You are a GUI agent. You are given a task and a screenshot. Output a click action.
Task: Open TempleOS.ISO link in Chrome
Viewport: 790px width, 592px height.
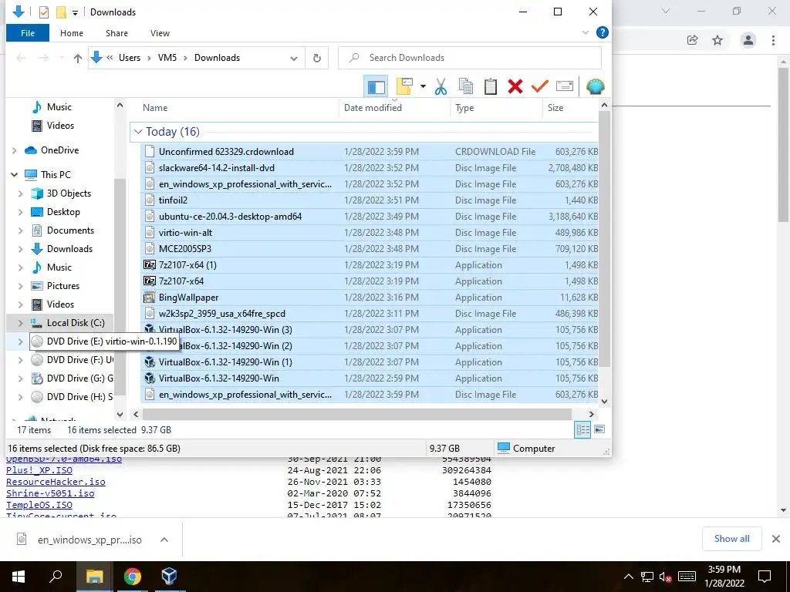click(39, 505)
